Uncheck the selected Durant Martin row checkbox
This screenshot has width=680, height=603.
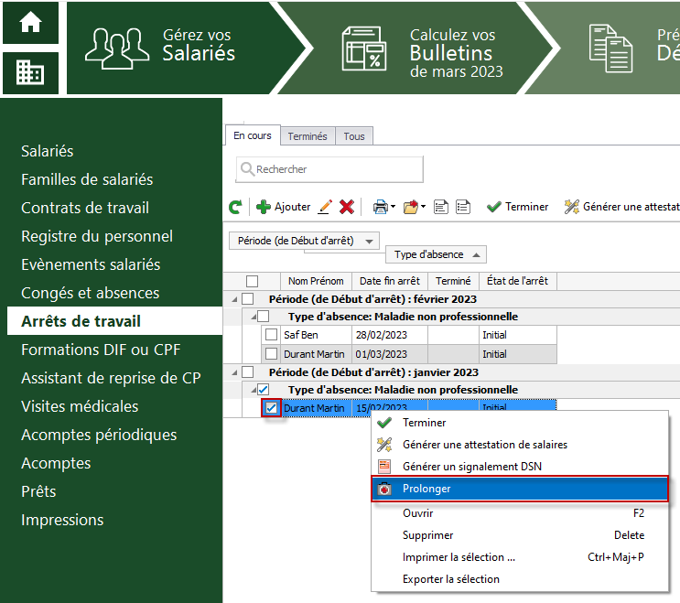pos(271,408)
